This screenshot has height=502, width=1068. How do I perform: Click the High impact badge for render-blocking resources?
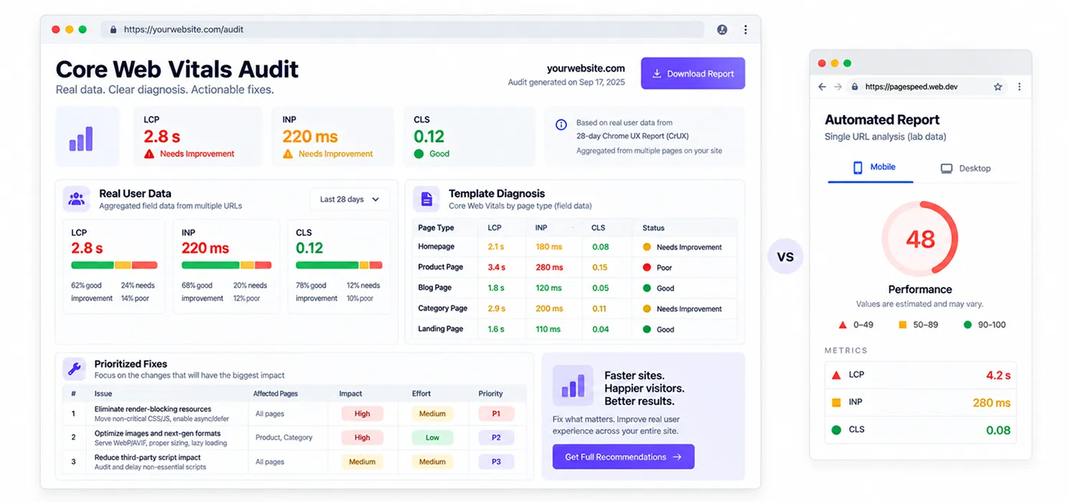(362, 414)
